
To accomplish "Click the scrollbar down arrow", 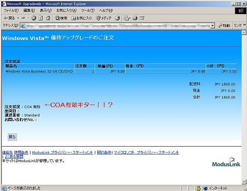I will click(x=244, y=182).
